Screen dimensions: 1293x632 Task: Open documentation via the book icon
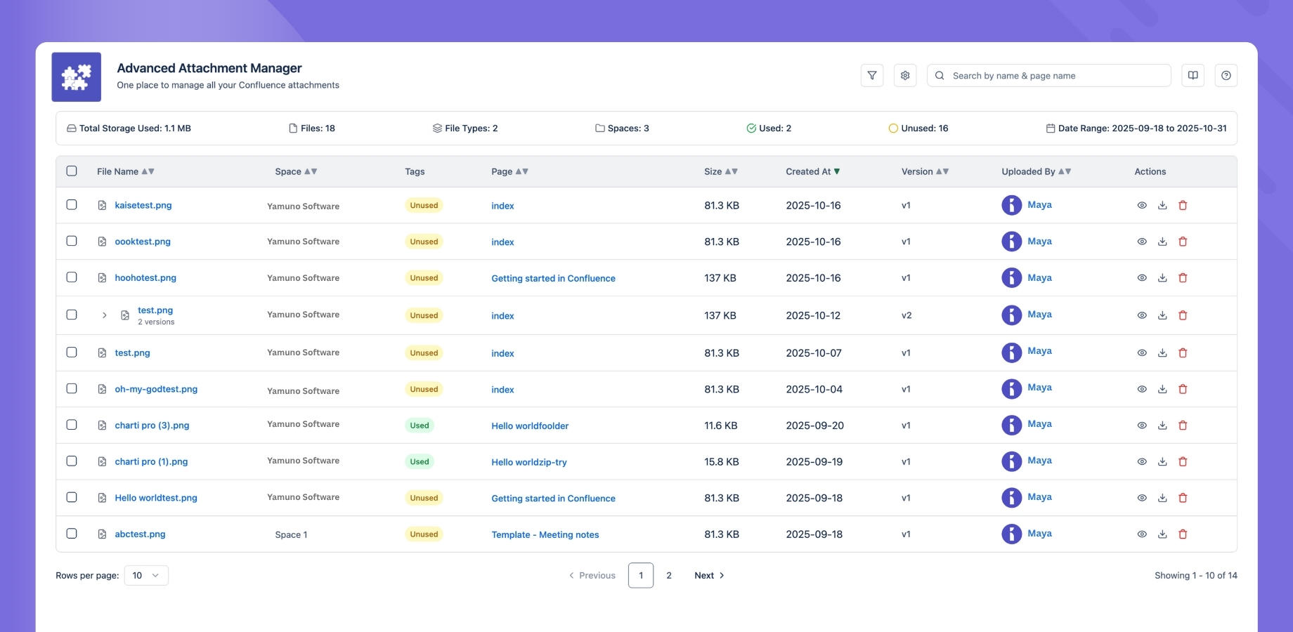click(1193, 75)
